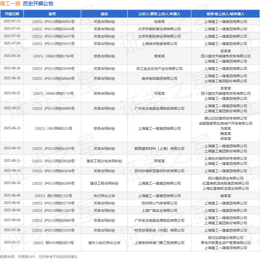Click defendant 眉山亿欣建筑劳务有限公司
This screenshot has height=259, width=260.
tap(225, 118)
